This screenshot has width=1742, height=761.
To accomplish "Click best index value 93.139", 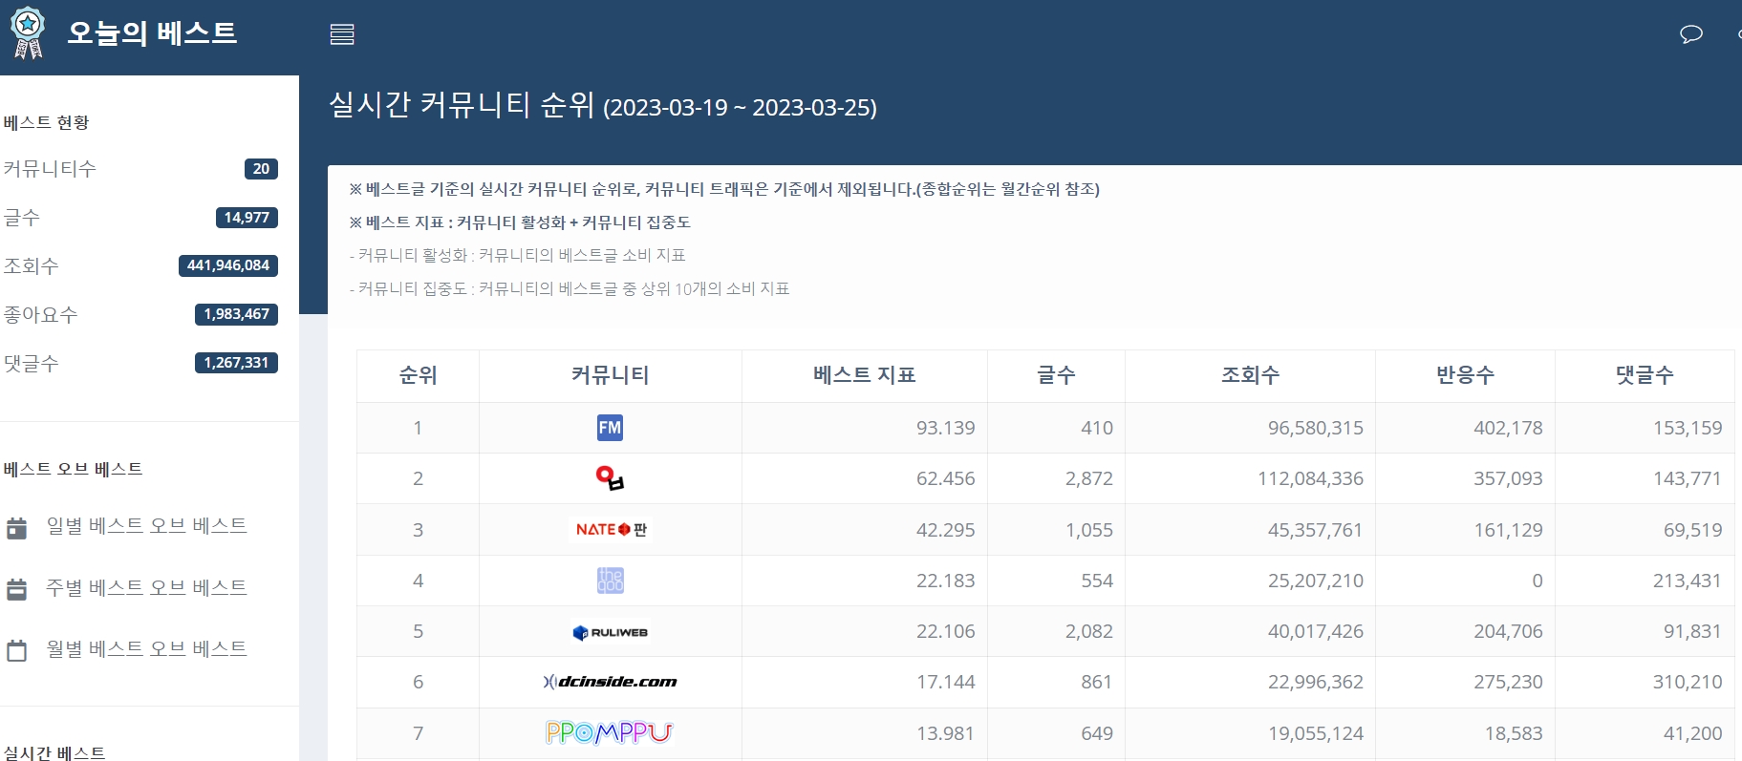I will pos(945,428).
